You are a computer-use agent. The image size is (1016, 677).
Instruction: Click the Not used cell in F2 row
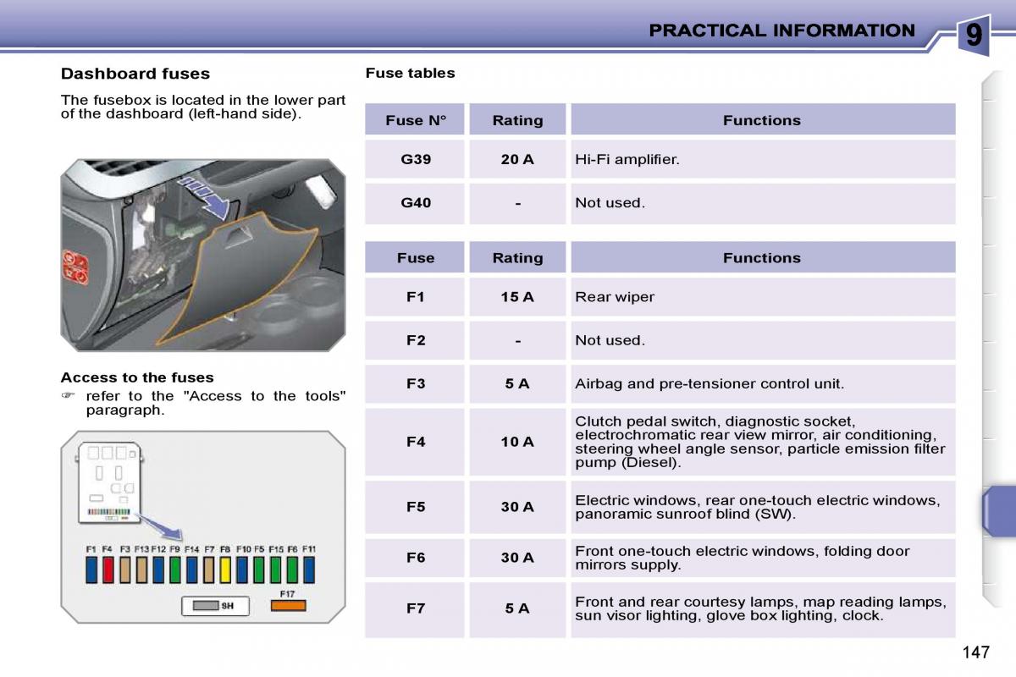[763, 340]
